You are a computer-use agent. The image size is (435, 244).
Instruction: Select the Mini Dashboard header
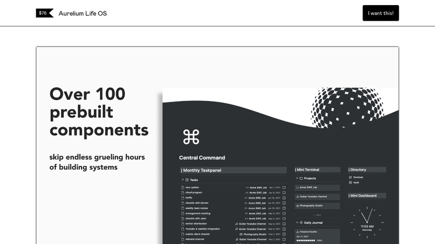coord(367,195)
